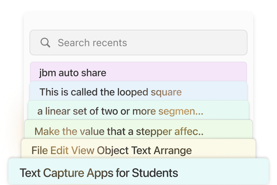Click the "Search recents" placeholder text
The width and height of the screenshot is (277, 185).
pos(92,43)
